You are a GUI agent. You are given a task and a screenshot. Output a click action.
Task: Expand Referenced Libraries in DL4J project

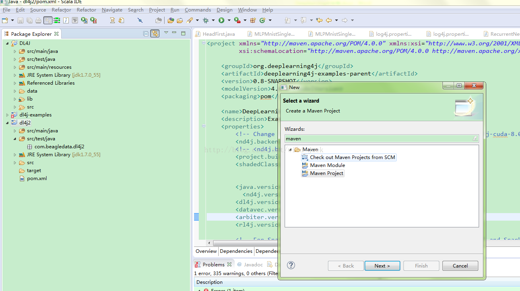click(15, 83)
